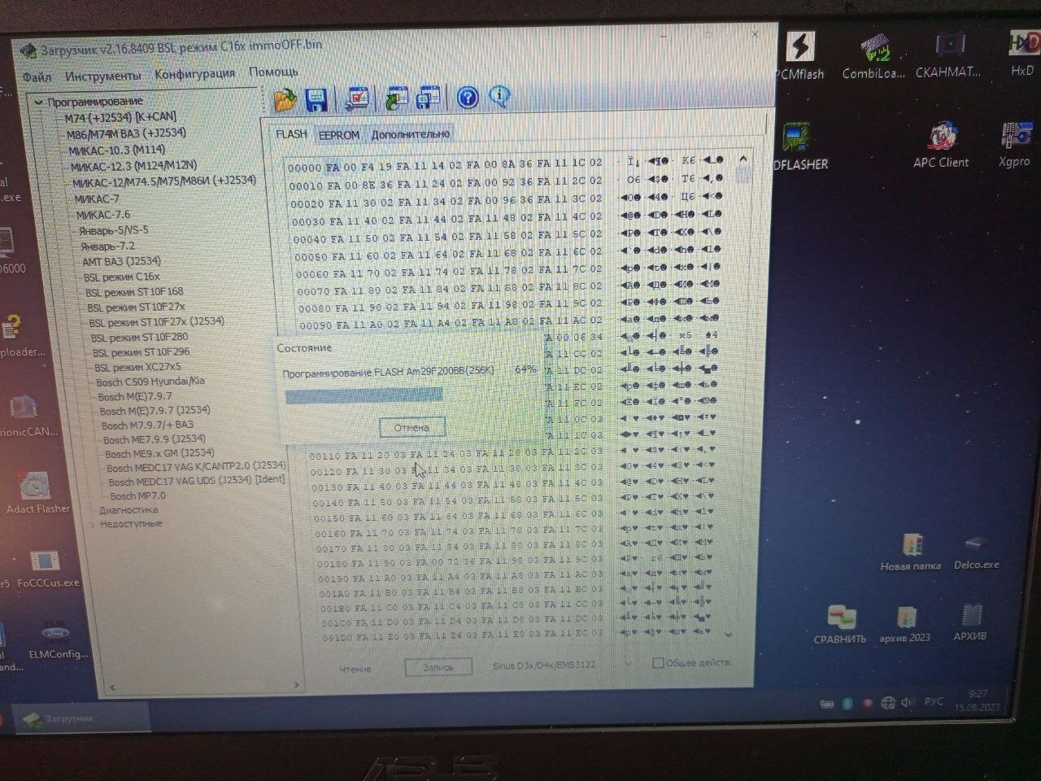Open Xgpro desktop shortcut
The height and width of the screenshot is (781, 1041).
(x=1014, y=144)
